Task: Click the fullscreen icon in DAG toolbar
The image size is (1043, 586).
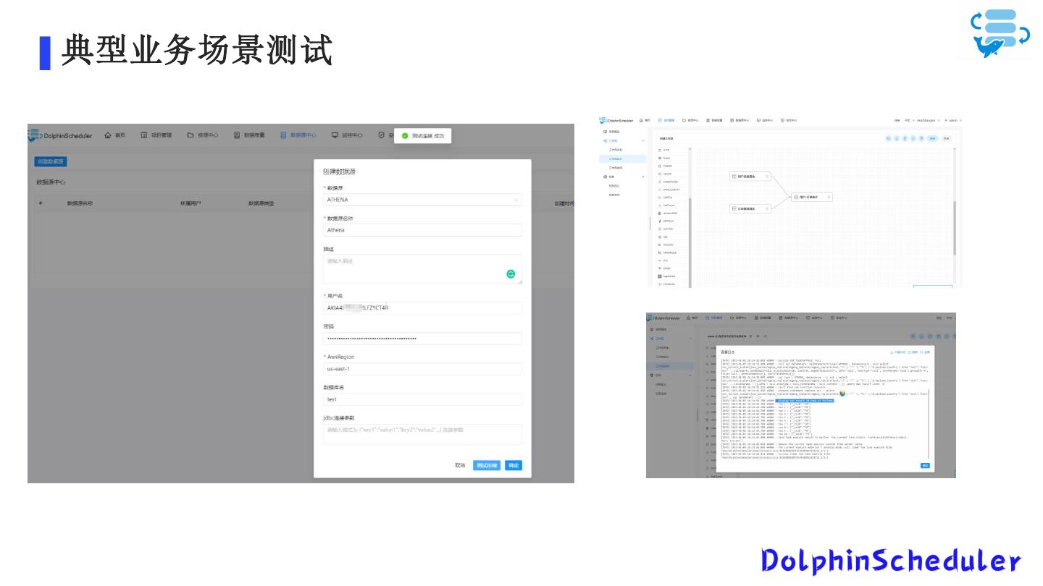Action: 913,137
